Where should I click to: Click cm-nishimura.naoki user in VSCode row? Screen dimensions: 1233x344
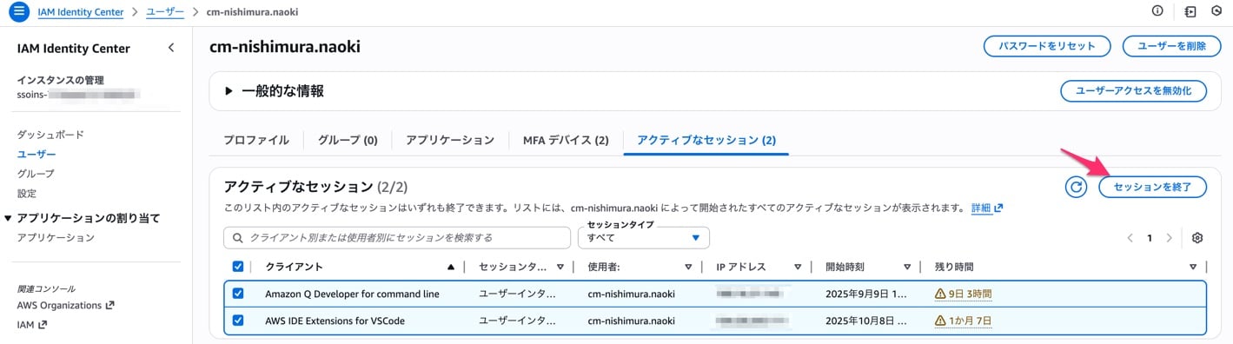point(631,321)
